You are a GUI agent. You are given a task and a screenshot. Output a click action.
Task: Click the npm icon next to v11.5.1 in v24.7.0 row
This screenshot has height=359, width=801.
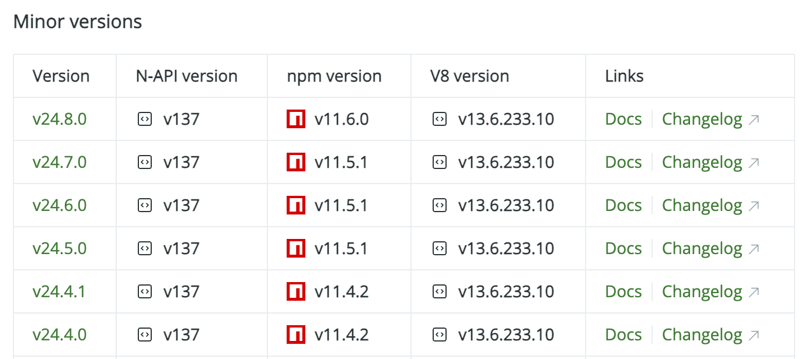(x=296, y=161)
